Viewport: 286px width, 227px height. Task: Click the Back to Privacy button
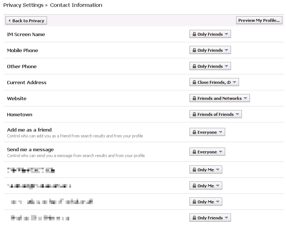pyautogui.click(x=26, y=21)
